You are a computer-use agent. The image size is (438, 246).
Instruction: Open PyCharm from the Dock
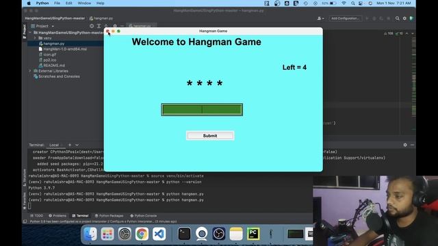click(253, 234)
